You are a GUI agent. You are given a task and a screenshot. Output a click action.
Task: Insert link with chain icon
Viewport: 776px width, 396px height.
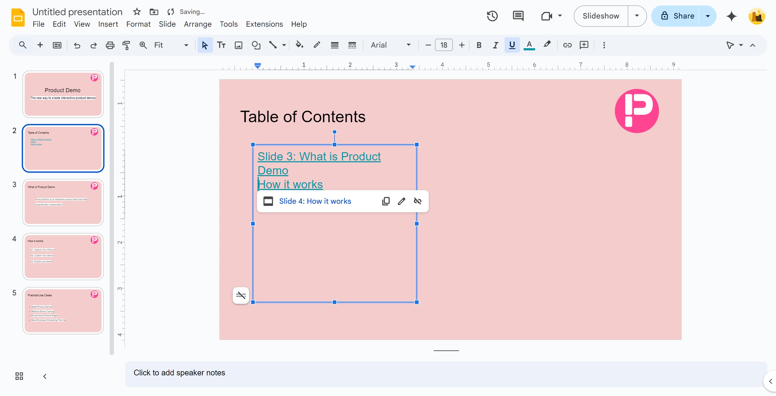point(567,45)
